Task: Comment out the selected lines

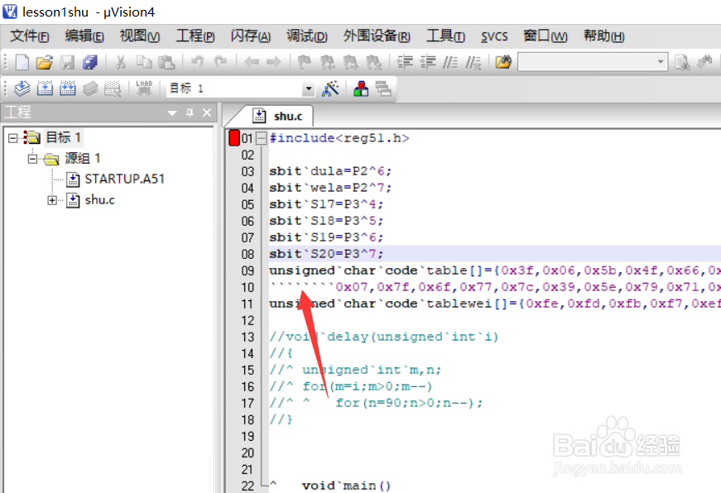Action: point(450,62)
